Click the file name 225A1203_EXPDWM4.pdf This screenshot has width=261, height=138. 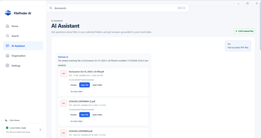pyautogui.click(x=81, y=131)
